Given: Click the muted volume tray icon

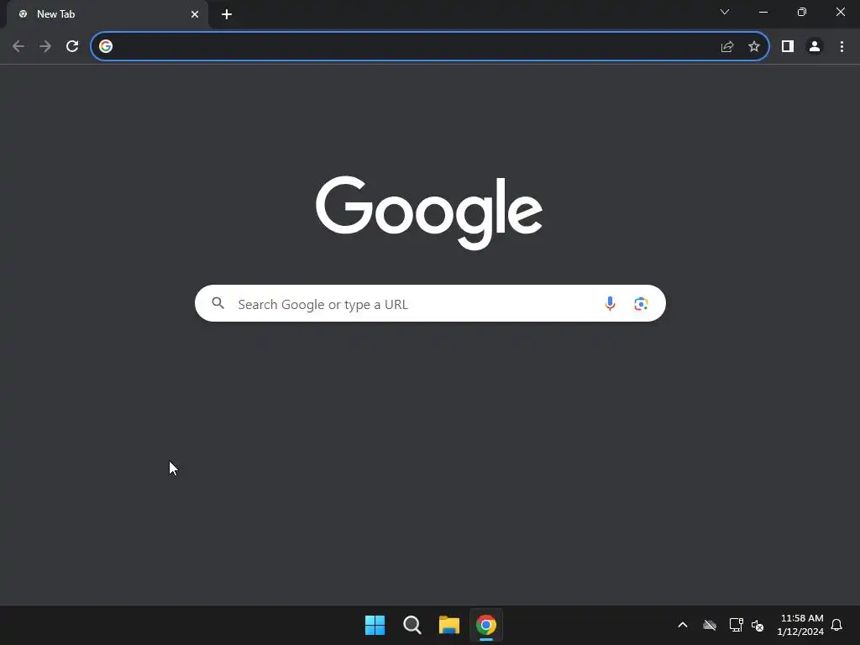Looking at the screenshot, I should pos(758,625).
